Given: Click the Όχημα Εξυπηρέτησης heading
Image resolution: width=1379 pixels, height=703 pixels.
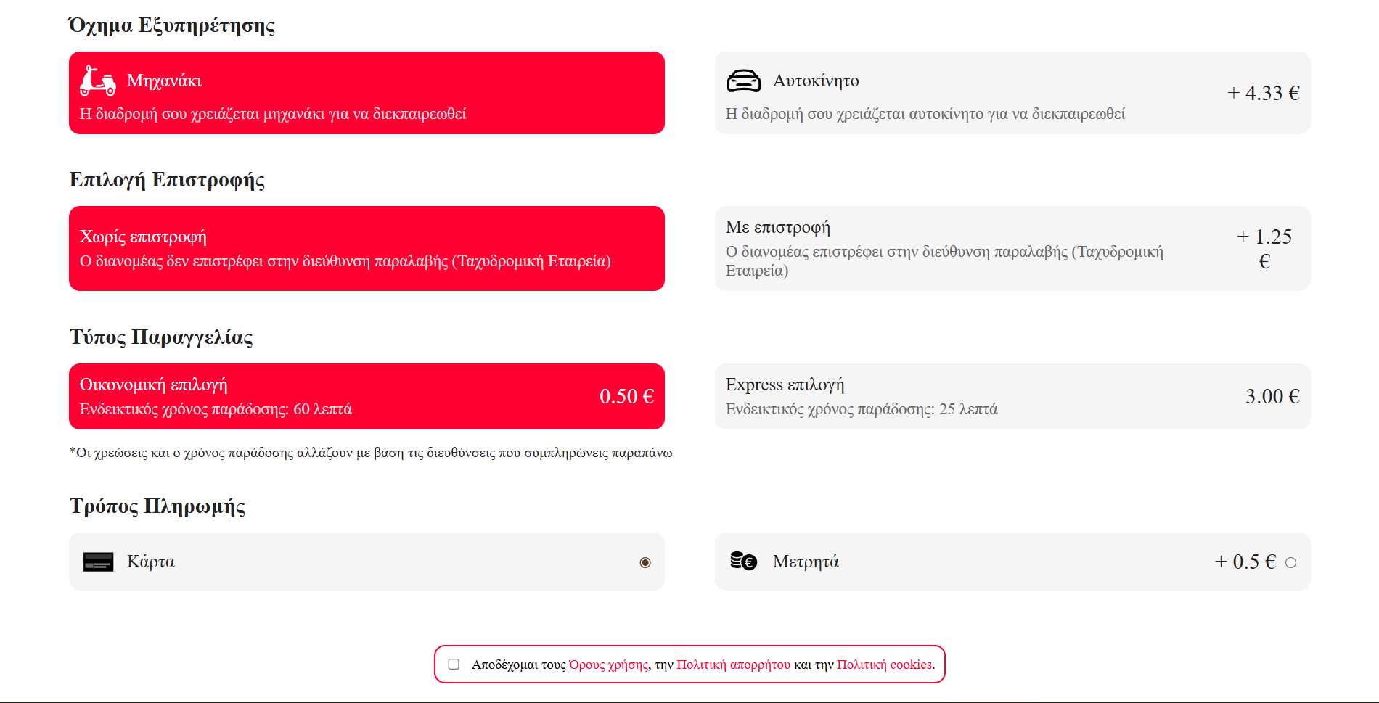Looking at the screenshot, I should click(x=172, y=25).
